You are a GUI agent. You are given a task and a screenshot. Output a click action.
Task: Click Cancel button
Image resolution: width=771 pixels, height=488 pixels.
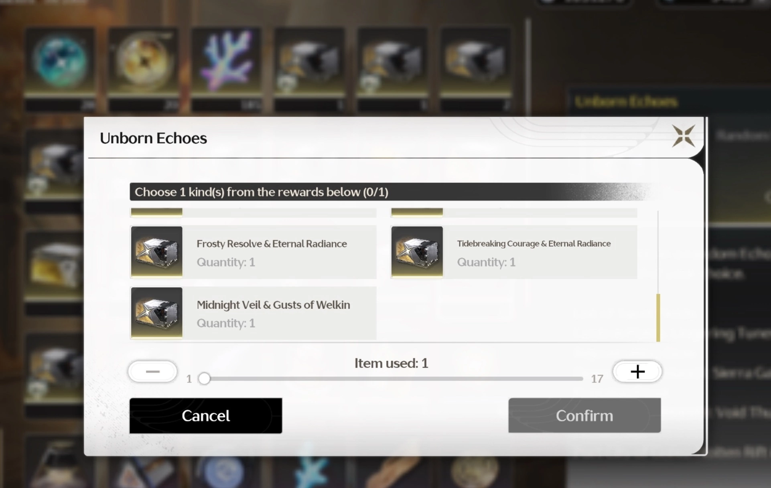[206, 415]
